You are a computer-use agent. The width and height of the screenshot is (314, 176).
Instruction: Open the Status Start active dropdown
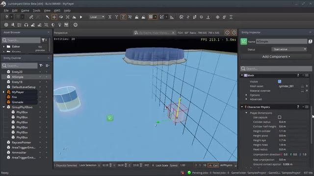[x=289, y=49]
